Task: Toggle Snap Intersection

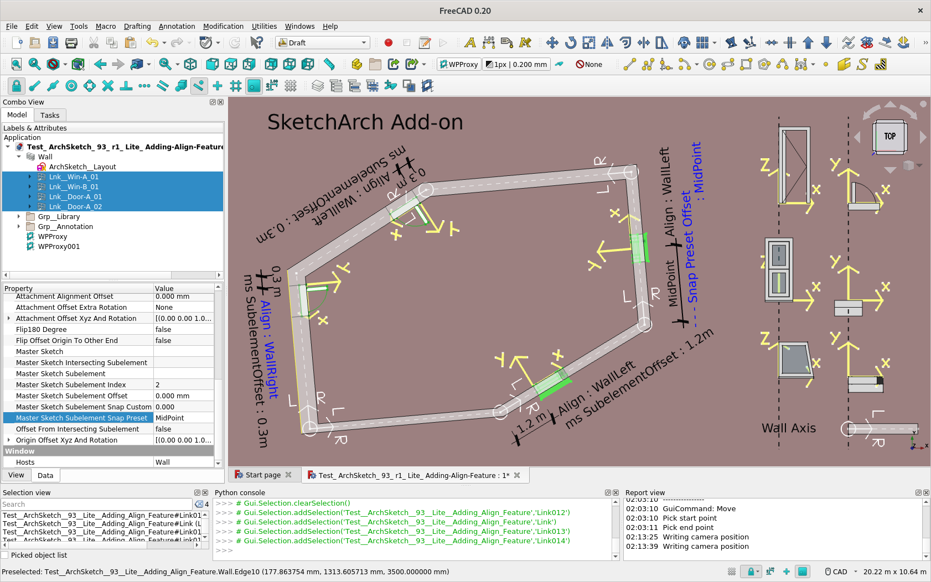Action: coord(108,86)
